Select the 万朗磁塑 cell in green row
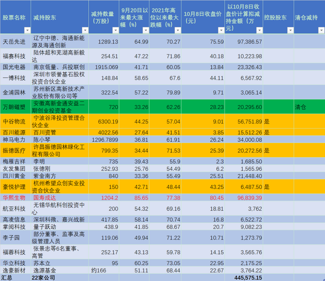This screenshot has width=325, height=281. [x=15, y=107]
